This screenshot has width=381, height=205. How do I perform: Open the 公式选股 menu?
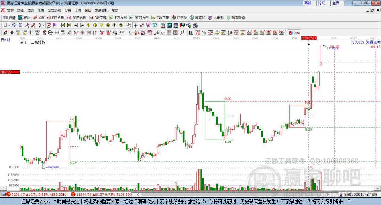coord(54,10)
